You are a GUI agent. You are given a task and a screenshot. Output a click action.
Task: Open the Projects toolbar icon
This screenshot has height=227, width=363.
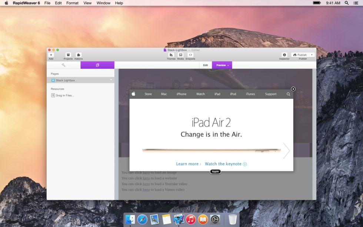pyautogui.click(x=68, y=55)
